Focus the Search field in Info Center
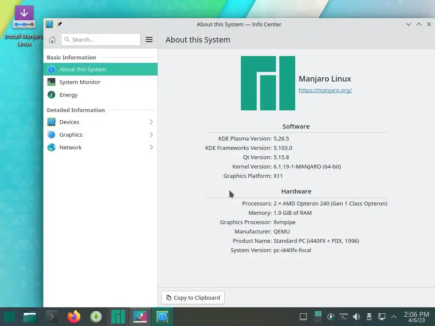Screen dimensions: 435x326 (x=101, y=39)
